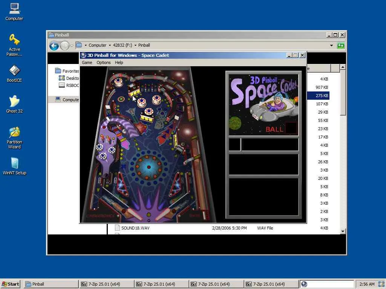
Task: Click the Space Cadet logo panel in Pinball
Action: tap(263, 105)
